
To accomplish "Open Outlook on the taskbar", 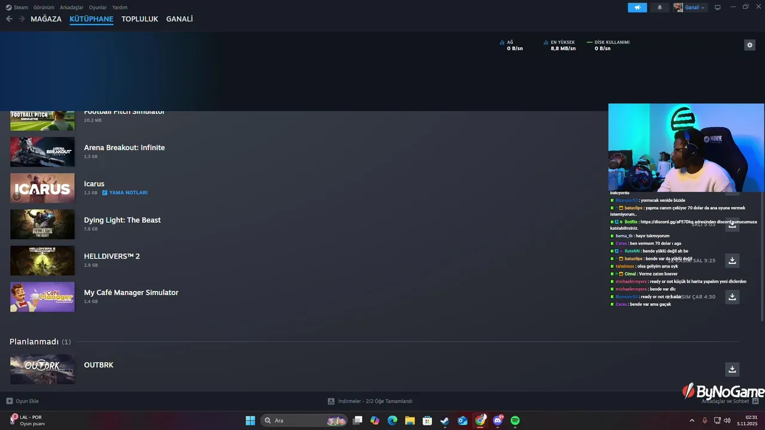I will 463,420.
